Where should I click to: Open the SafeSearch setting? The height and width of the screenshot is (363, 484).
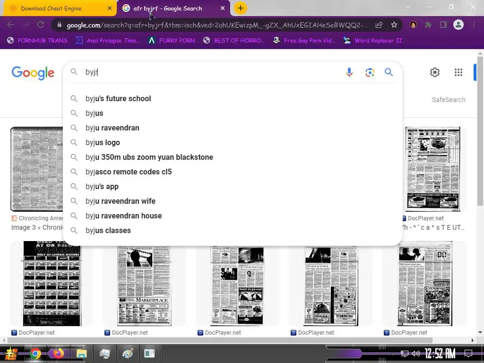pos(448,100)
